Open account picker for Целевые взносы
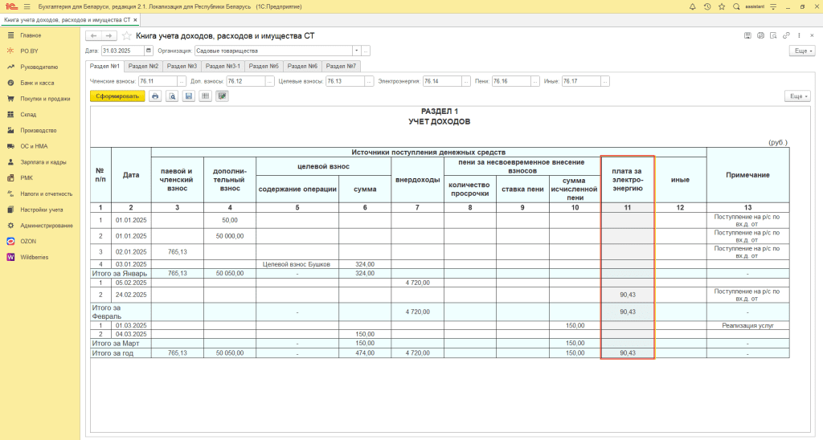Viewport: 823px width, 440px height. (x=370, y=81)
